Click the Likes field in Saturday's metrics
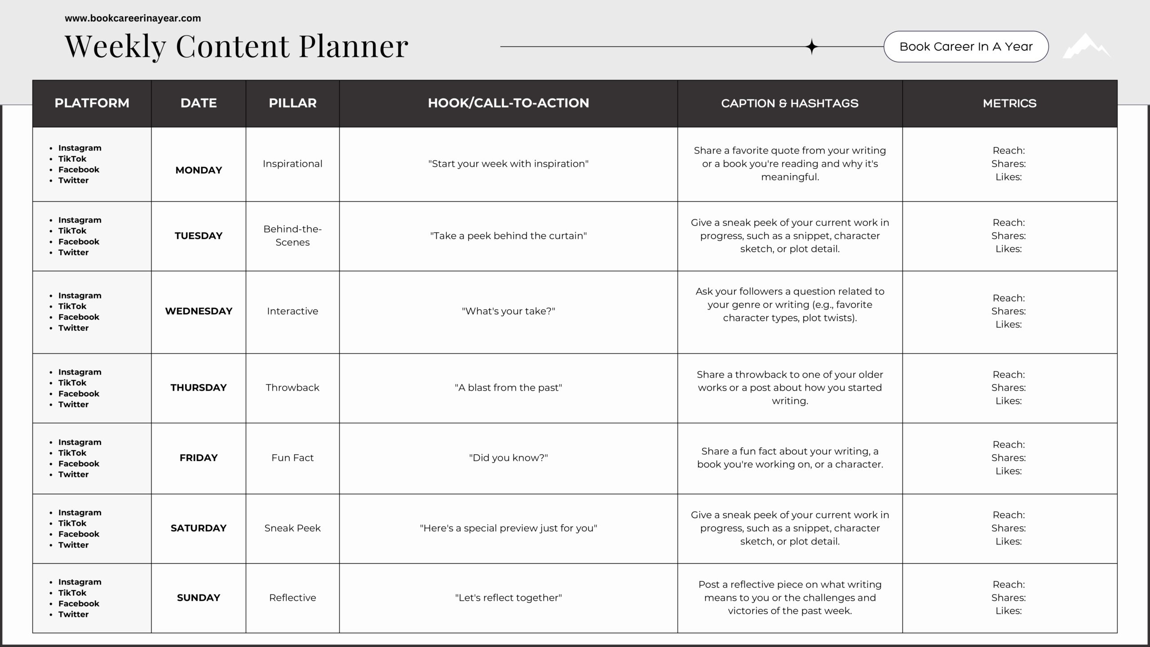1150x647 pixels. tap(1008, 541)
